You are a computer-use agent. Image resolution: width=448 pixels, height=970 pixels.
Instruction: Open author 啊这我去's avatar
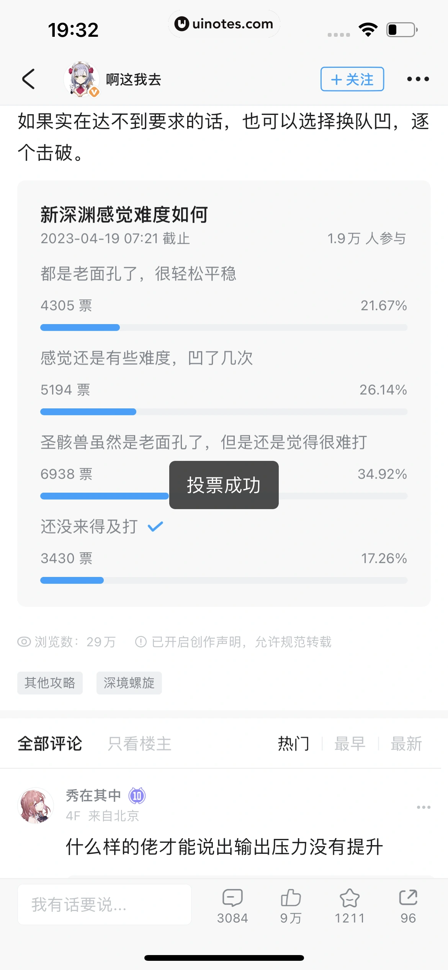point(81,79)
